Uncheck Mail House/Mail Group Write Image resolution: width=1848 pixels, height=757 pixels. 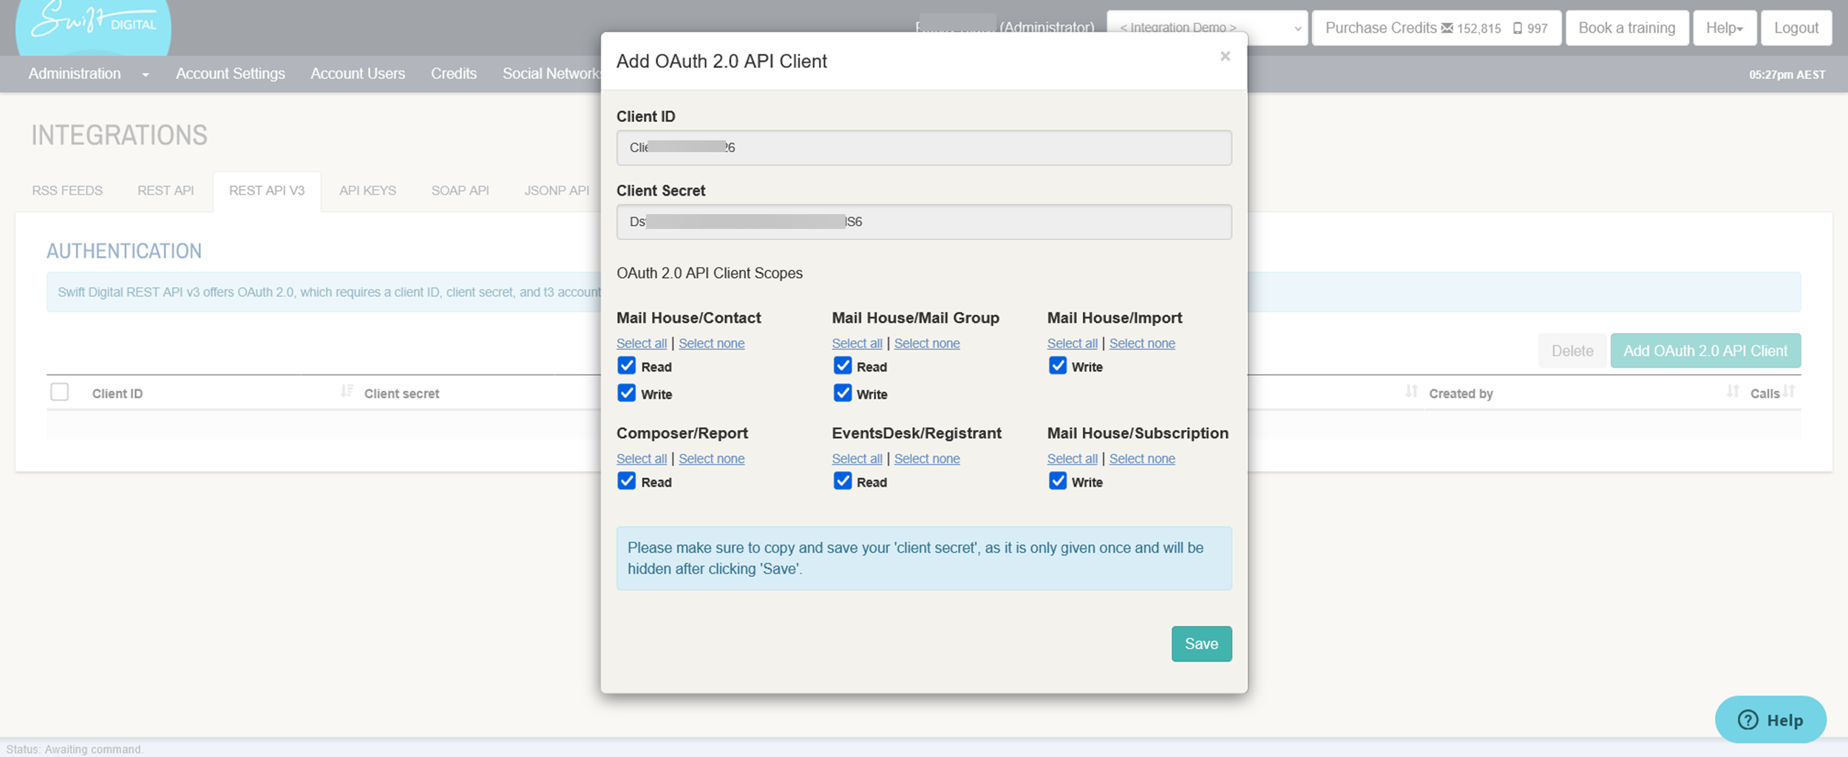[x=843, y=393]
